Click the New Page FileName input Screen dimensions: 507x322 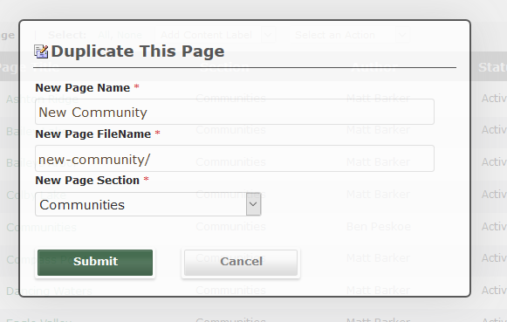coord(235,159)
